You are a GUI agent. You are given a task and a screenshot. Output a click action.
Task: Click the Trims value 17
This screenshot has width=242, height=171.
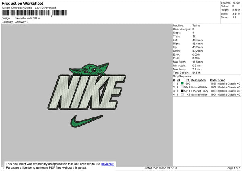click(194, 36)
